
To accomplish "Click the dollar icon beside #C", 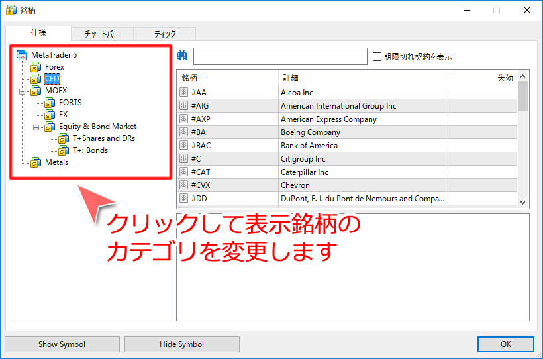I will pos(183,158).
